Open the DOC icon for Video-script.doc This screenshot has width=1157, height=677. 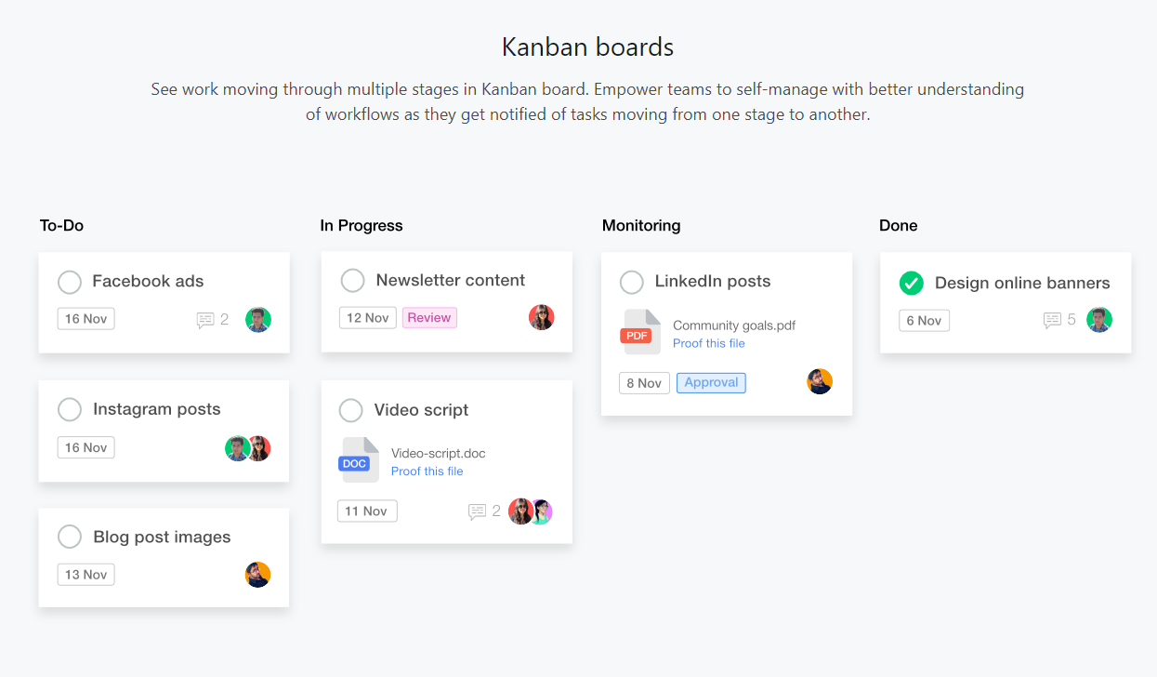(358, 459)
